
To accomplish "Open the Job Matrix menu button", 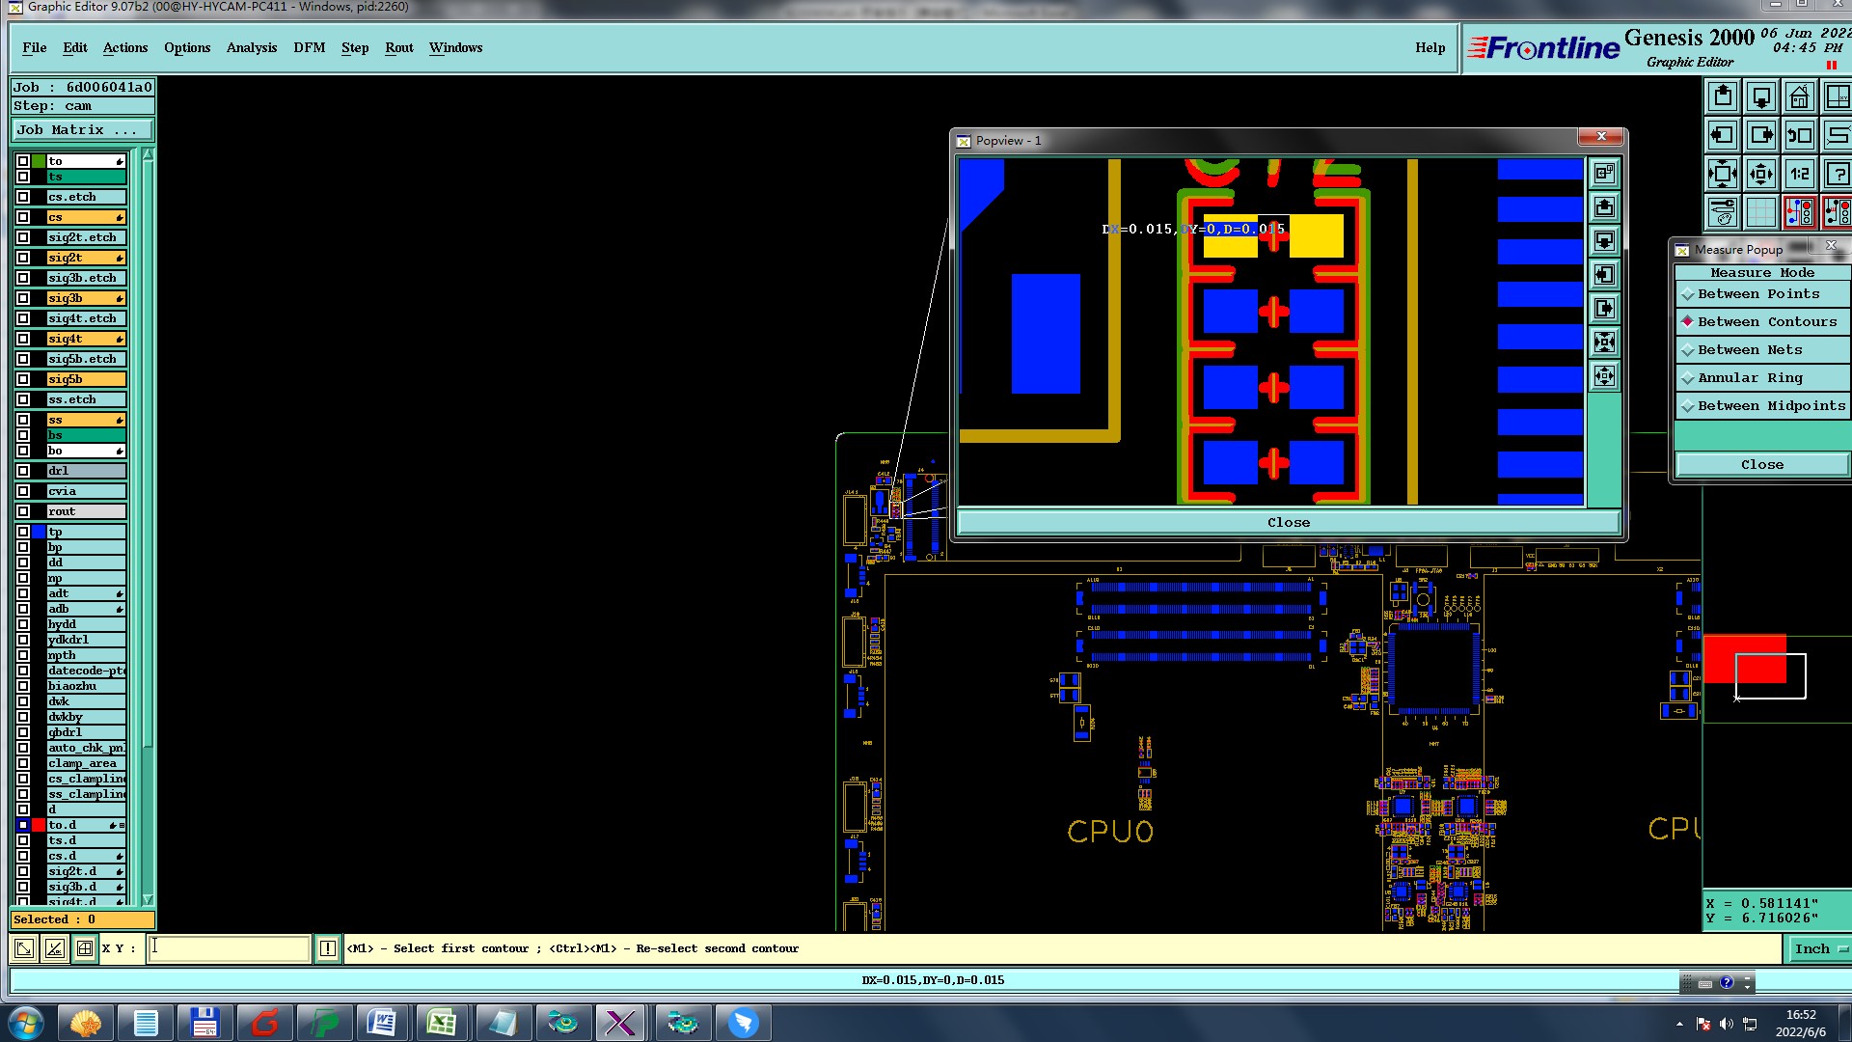I will pos(82,130).
